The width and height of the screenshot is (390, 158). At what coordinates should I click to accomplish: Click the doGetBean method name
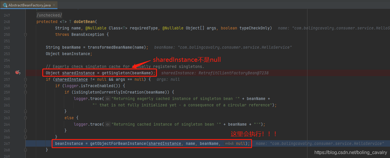click(x=84, y=22)
